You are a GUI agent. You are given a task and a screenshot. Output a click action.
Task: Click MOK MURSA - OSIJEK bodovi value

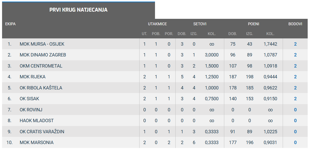click(x=295, y=44)
